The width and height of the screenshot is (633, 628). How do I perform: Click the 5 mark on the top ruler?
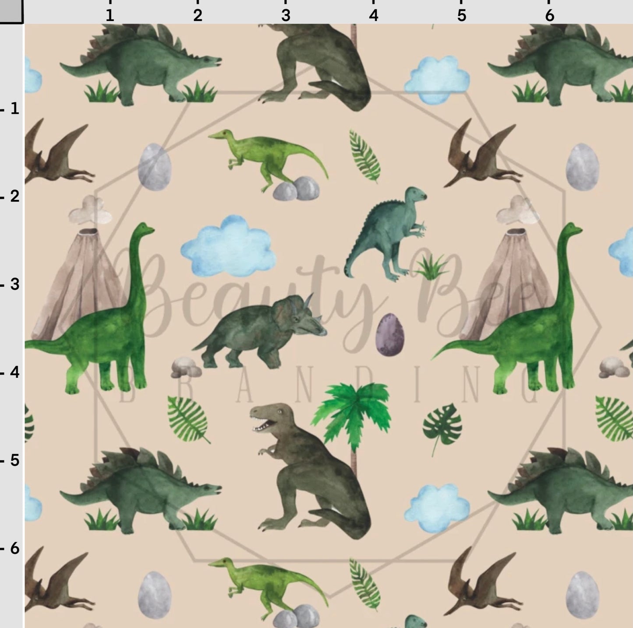click(461, 15)
